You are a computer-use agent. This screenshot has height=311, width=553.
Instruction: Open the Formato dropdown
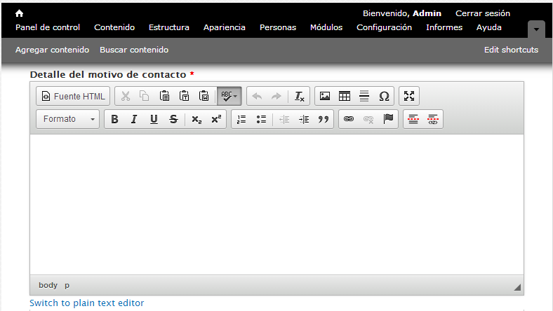click(x=68, y=119)
